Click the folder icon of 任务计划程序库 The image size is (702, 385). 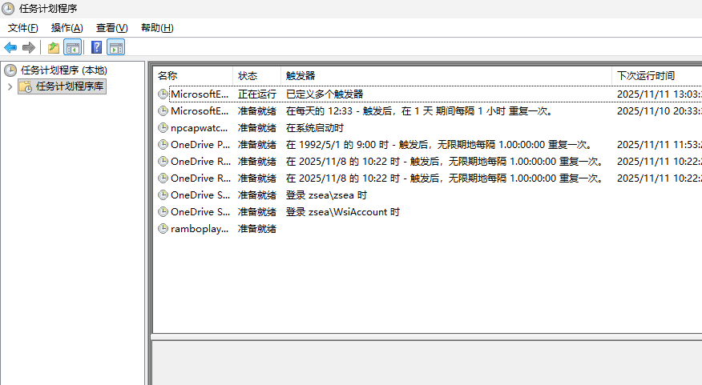pos(26,86)
